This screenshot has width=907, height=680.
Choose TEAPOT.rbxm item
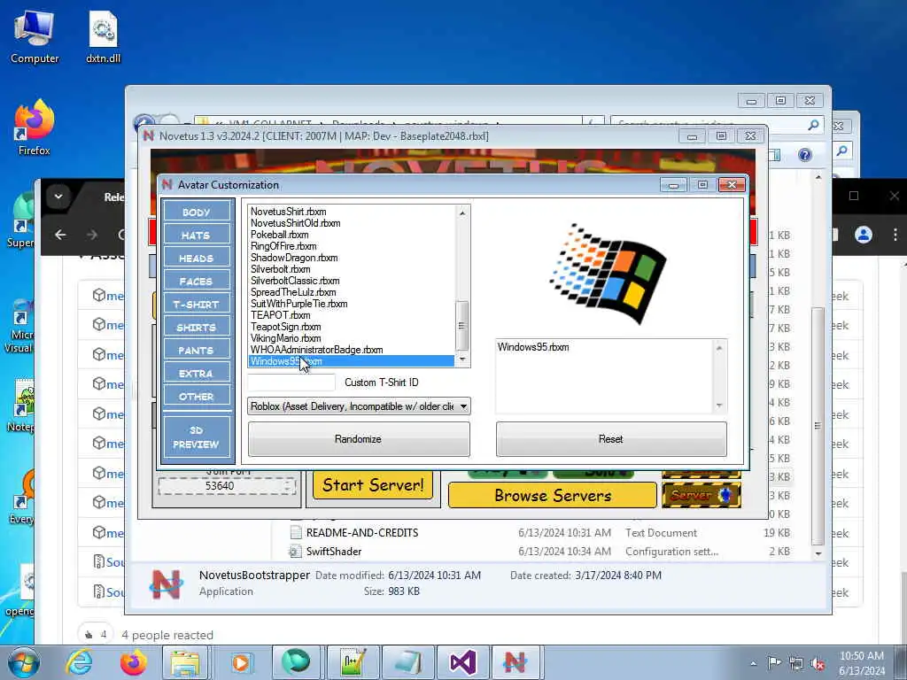click(280, 316)
